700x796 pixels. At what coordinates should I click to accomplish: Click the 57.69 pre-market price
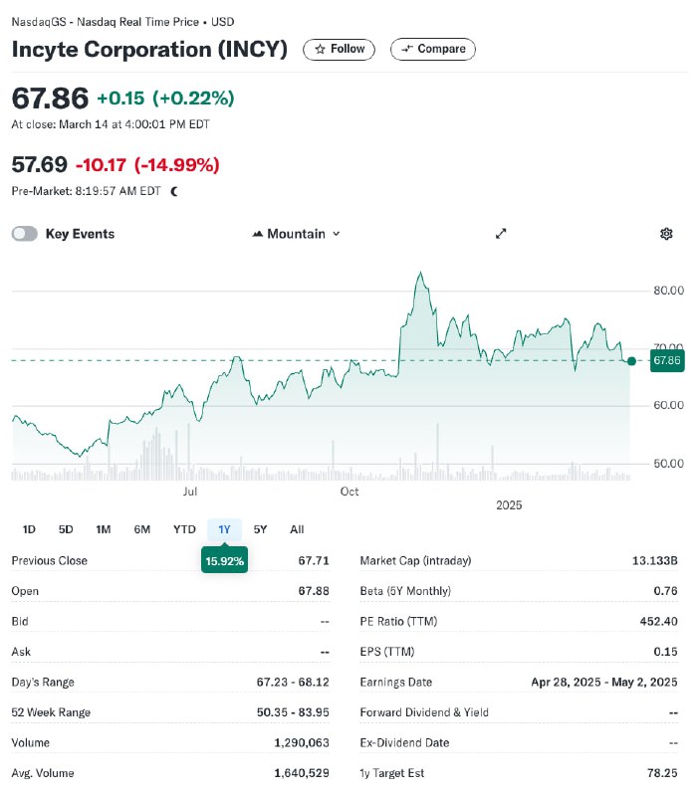tap(39, 164)
